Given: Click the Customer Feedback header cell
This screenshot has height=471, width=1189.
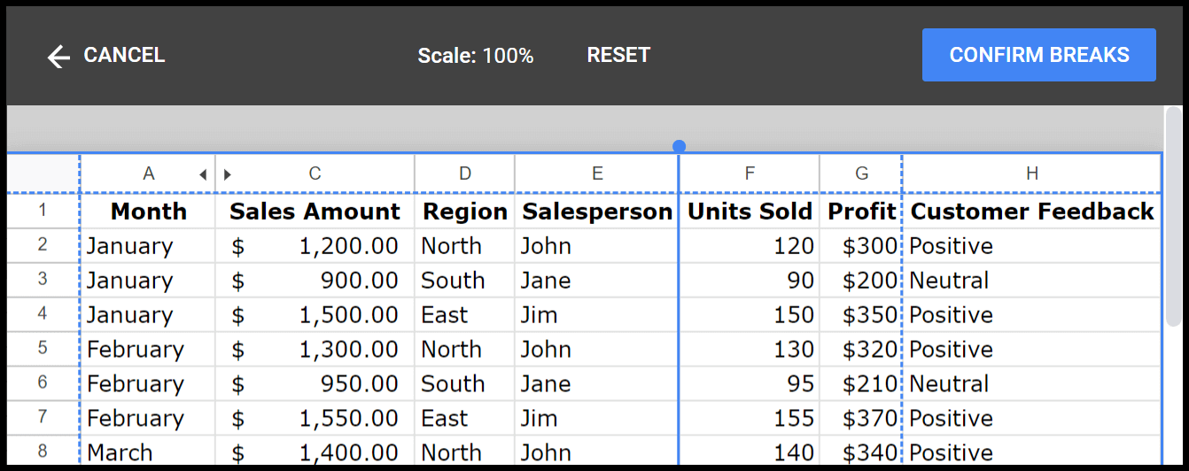Looking at the screenshot, I should coord(1031,211).
